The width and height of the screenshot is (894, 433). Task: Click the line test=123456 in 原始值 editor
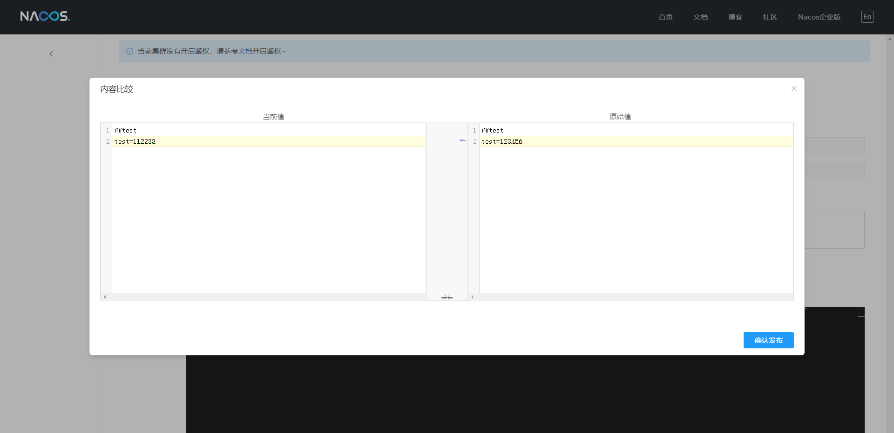636,141
